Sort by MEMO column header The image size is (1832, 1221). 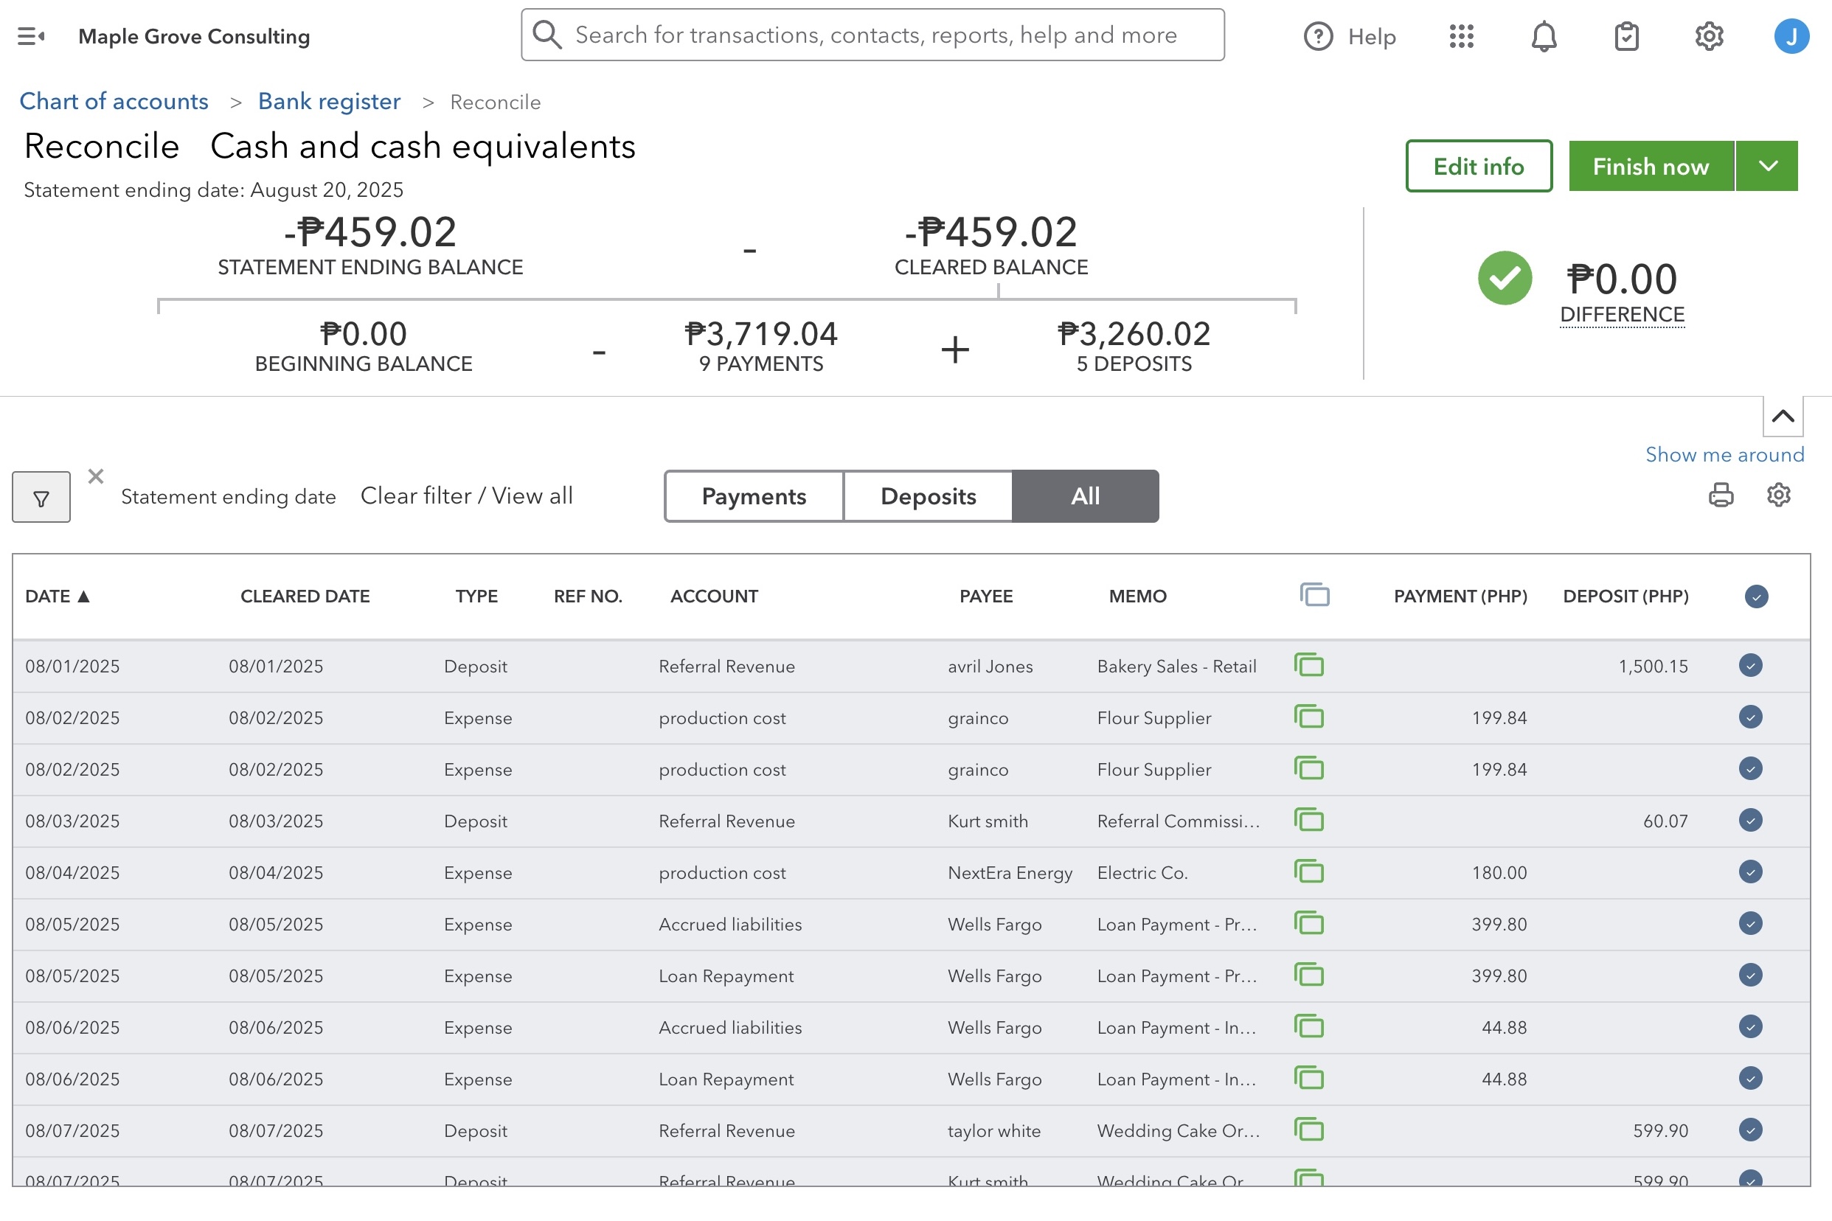click(x=1137, y=596)
